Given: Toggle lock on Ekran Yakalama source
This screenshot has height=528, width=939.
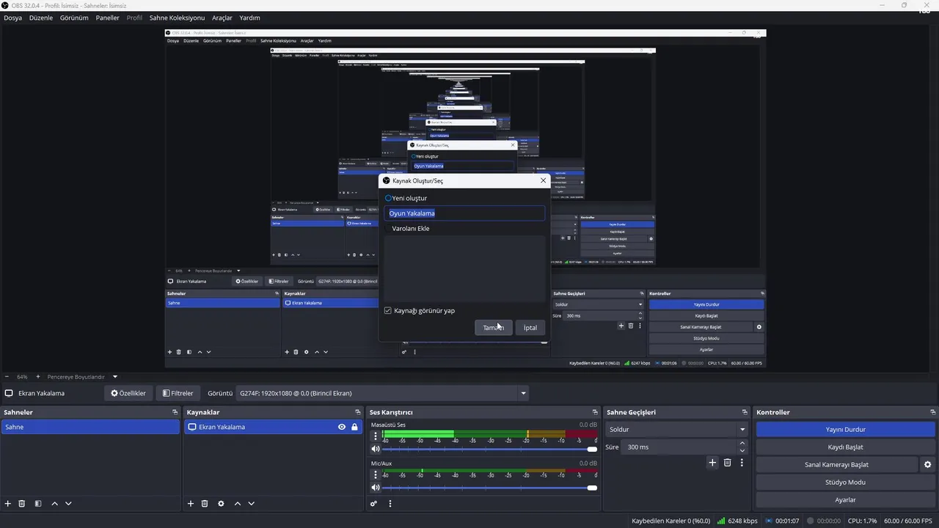Looking at the screenshot, I should (354, 427).
